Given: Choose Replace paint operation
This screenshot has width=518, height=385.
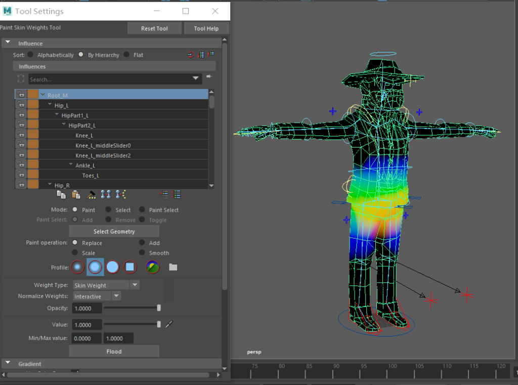Looking at the screenshot, I should [75, 243].
